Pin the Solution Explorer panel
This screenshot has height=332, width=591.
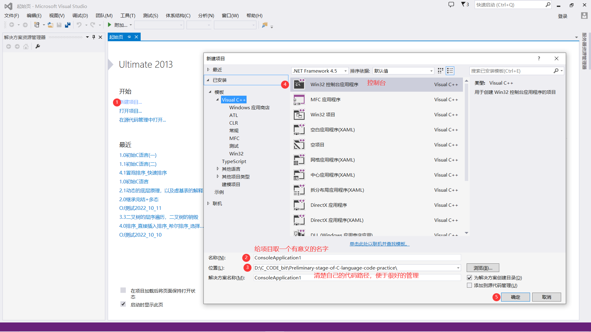(94, 37)
